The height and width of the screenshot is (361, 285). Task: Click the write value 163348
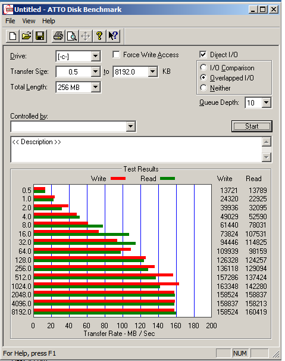click(228, 286)
